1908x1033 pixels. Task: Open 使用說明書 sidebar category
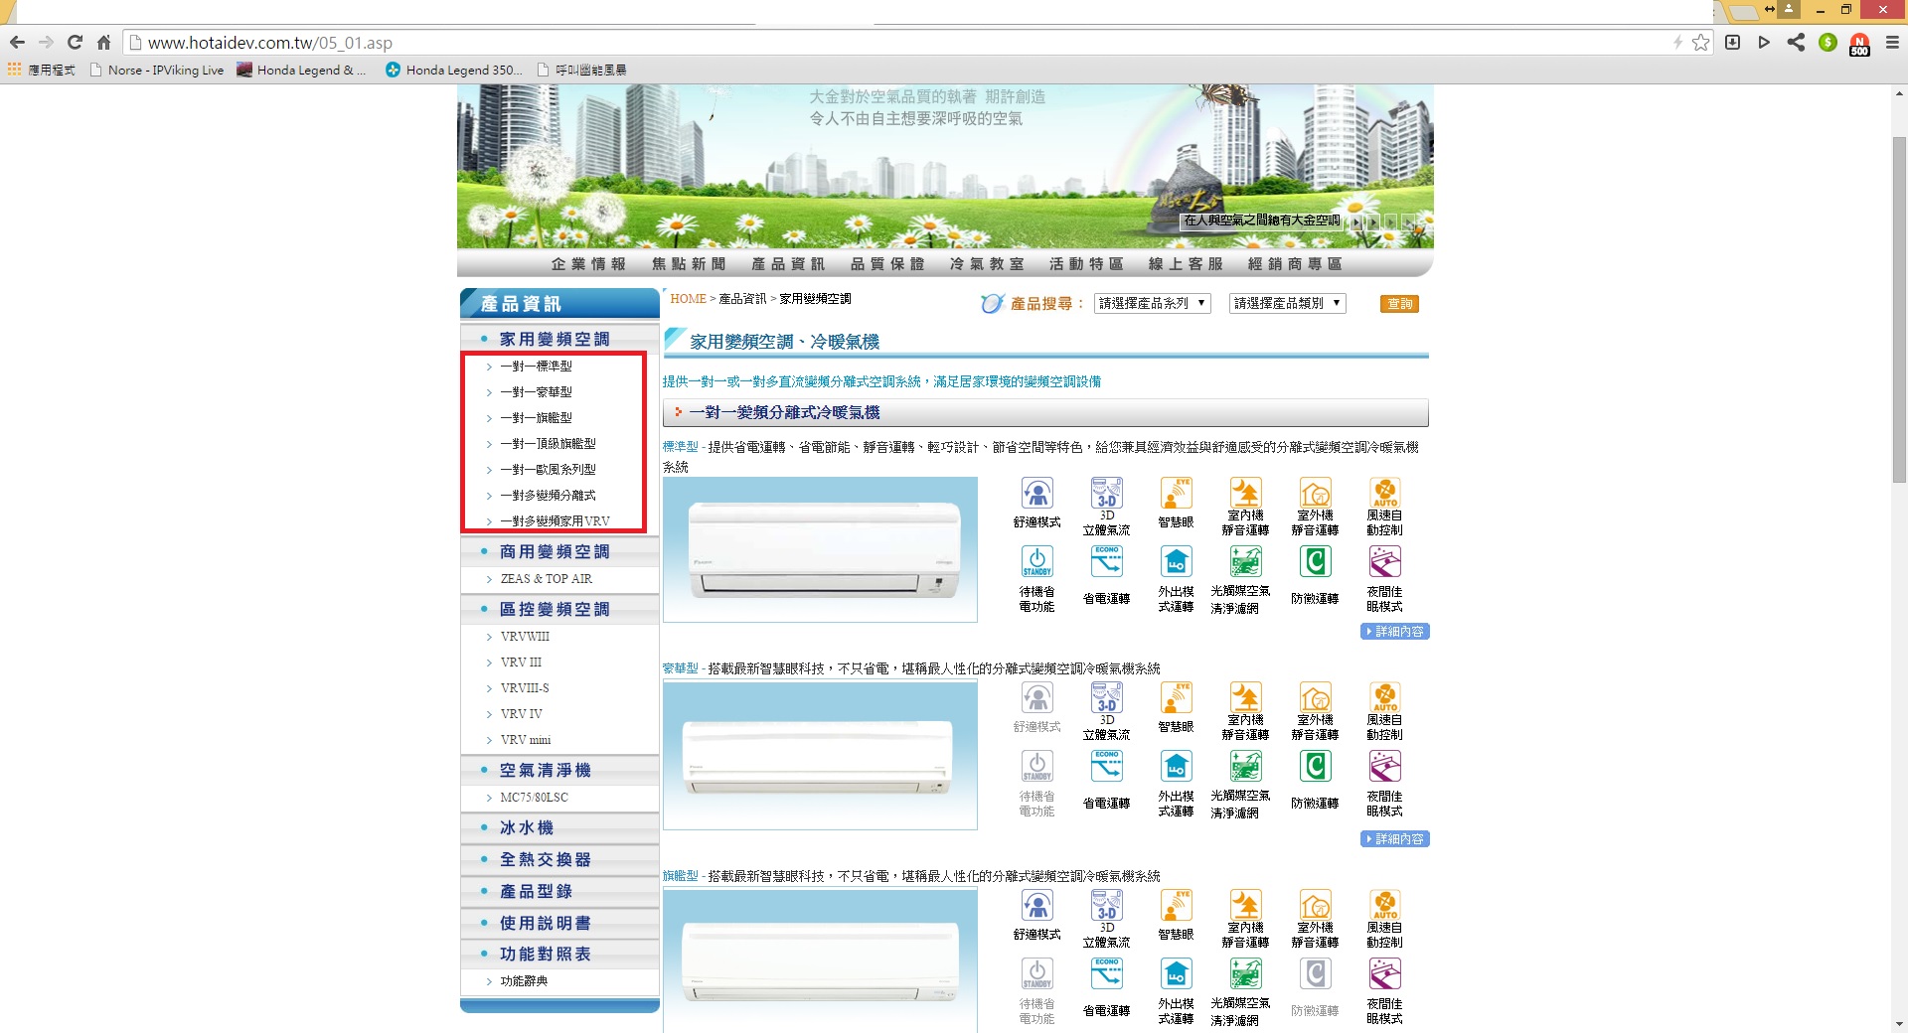click(545, 924)
